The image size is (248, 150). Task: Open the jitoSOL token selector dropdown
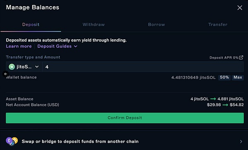[x=24, y=67]
